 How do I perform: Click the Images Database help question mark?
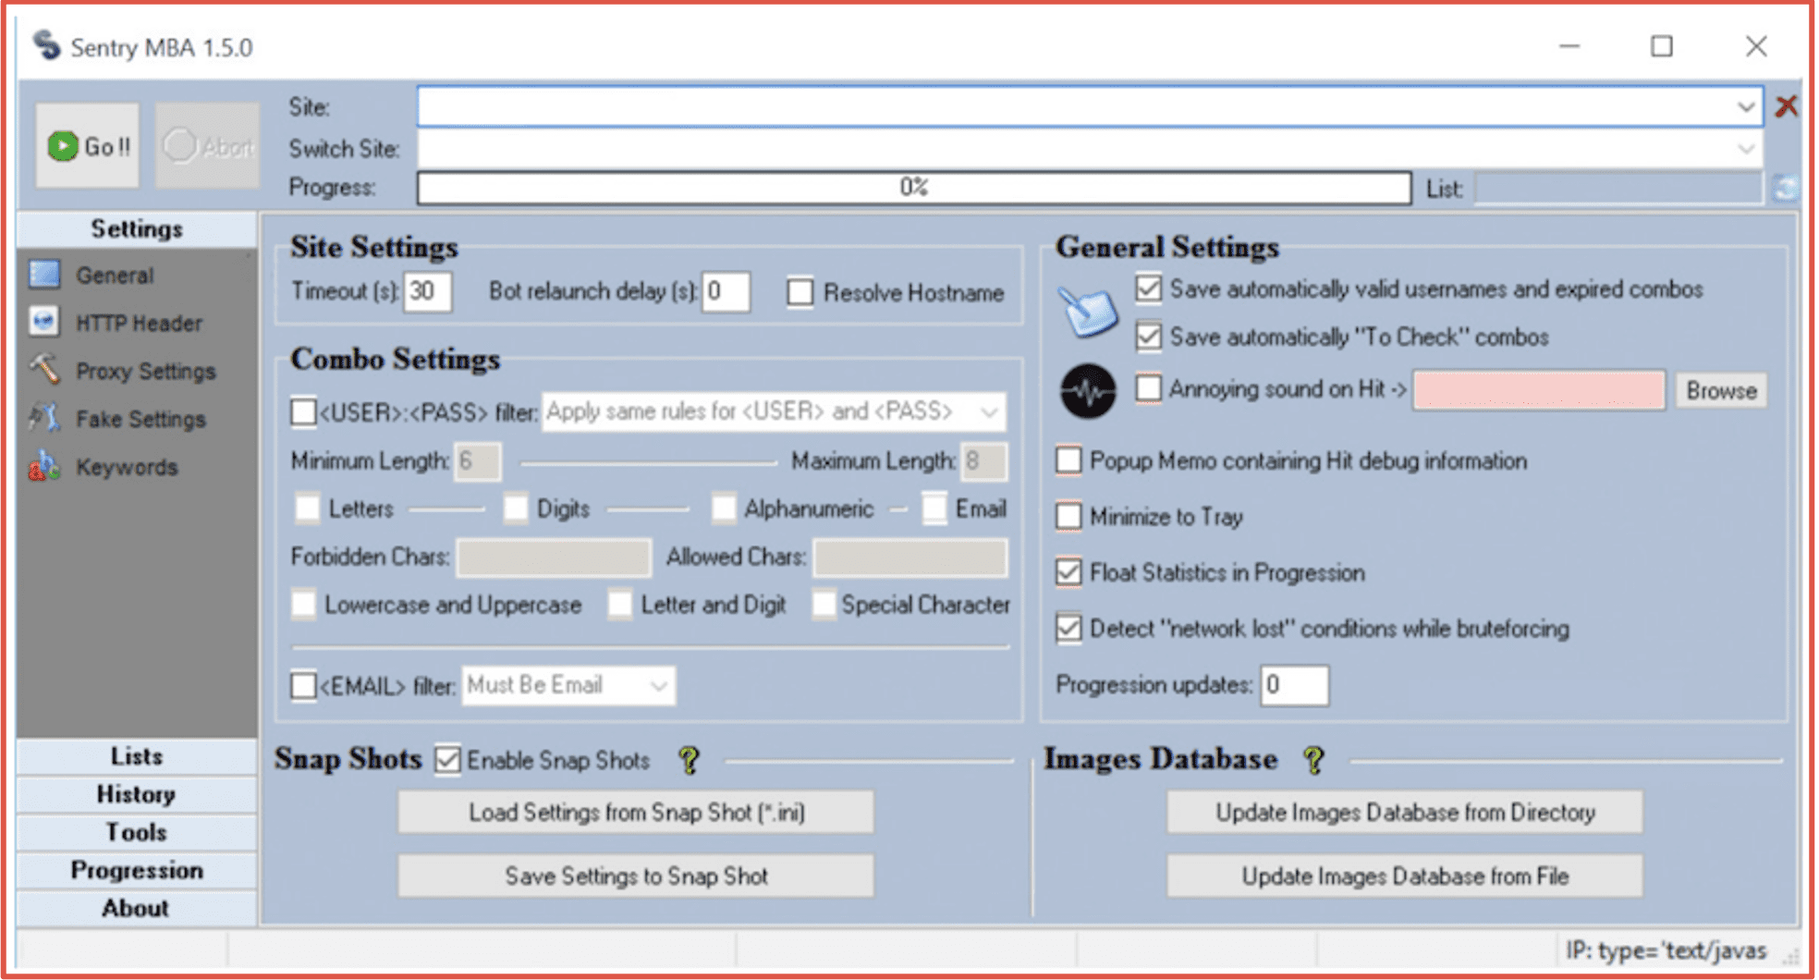[x=1313, y=760]
